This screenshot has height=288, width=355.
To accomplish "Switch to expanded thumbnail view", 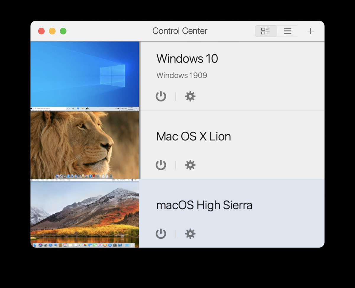I will pos(266,31).
